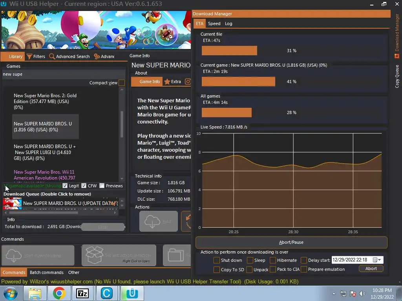Click download queue scroll right arrow
Screen dimensions: 402x301
click(115, 212)
